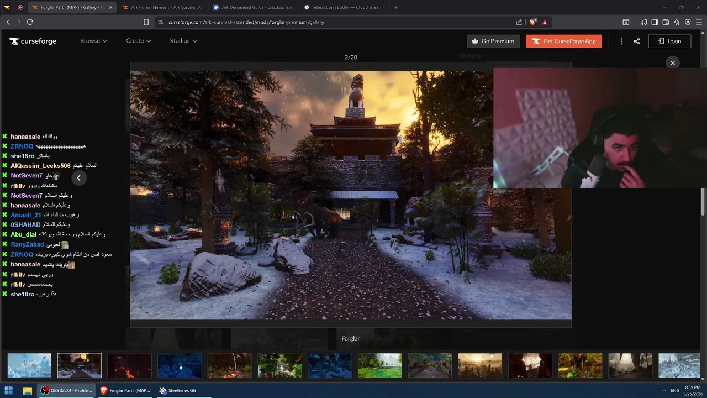Show previous gallery image with left arrow
The height and width of the screenshot is (398, 707).
(x=78, y=178)
